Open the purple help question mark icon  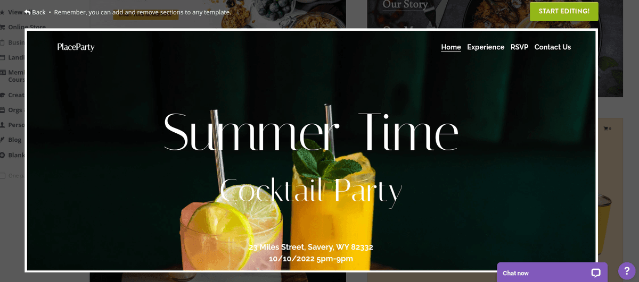(x=627, y=270)
